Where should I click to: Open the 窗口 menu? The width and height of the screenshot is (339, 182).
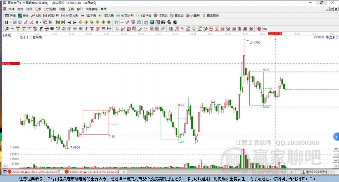click(x=80, y=9)
